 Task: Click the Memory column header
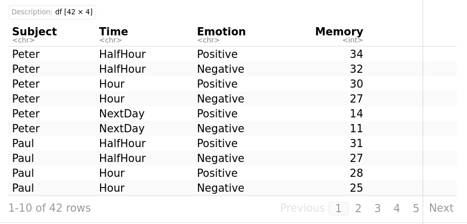tap(339, 32)
